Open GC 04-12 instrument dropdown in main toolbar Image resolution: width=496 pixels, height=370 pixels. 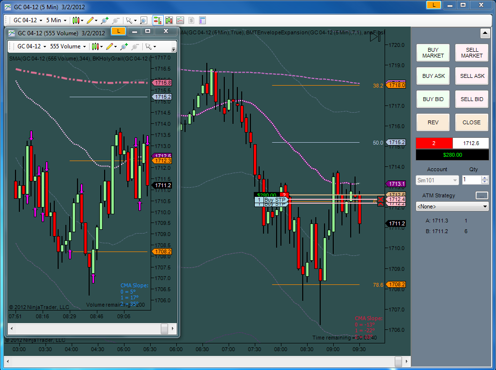pos(28,20)
